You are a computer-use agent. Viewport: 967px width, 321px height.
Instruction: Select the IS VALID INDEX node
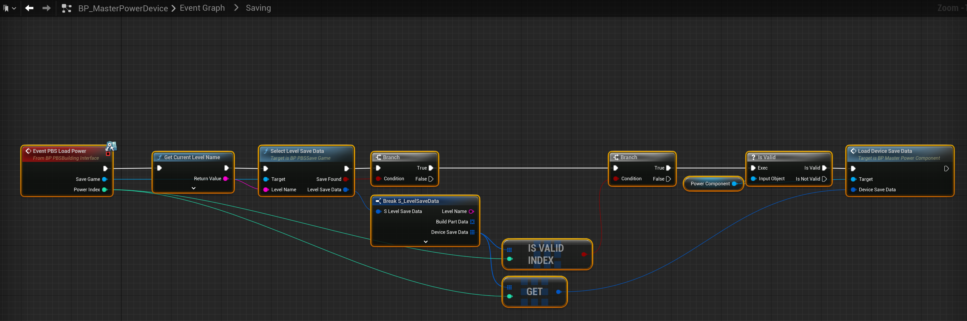[x=546, y=254]
